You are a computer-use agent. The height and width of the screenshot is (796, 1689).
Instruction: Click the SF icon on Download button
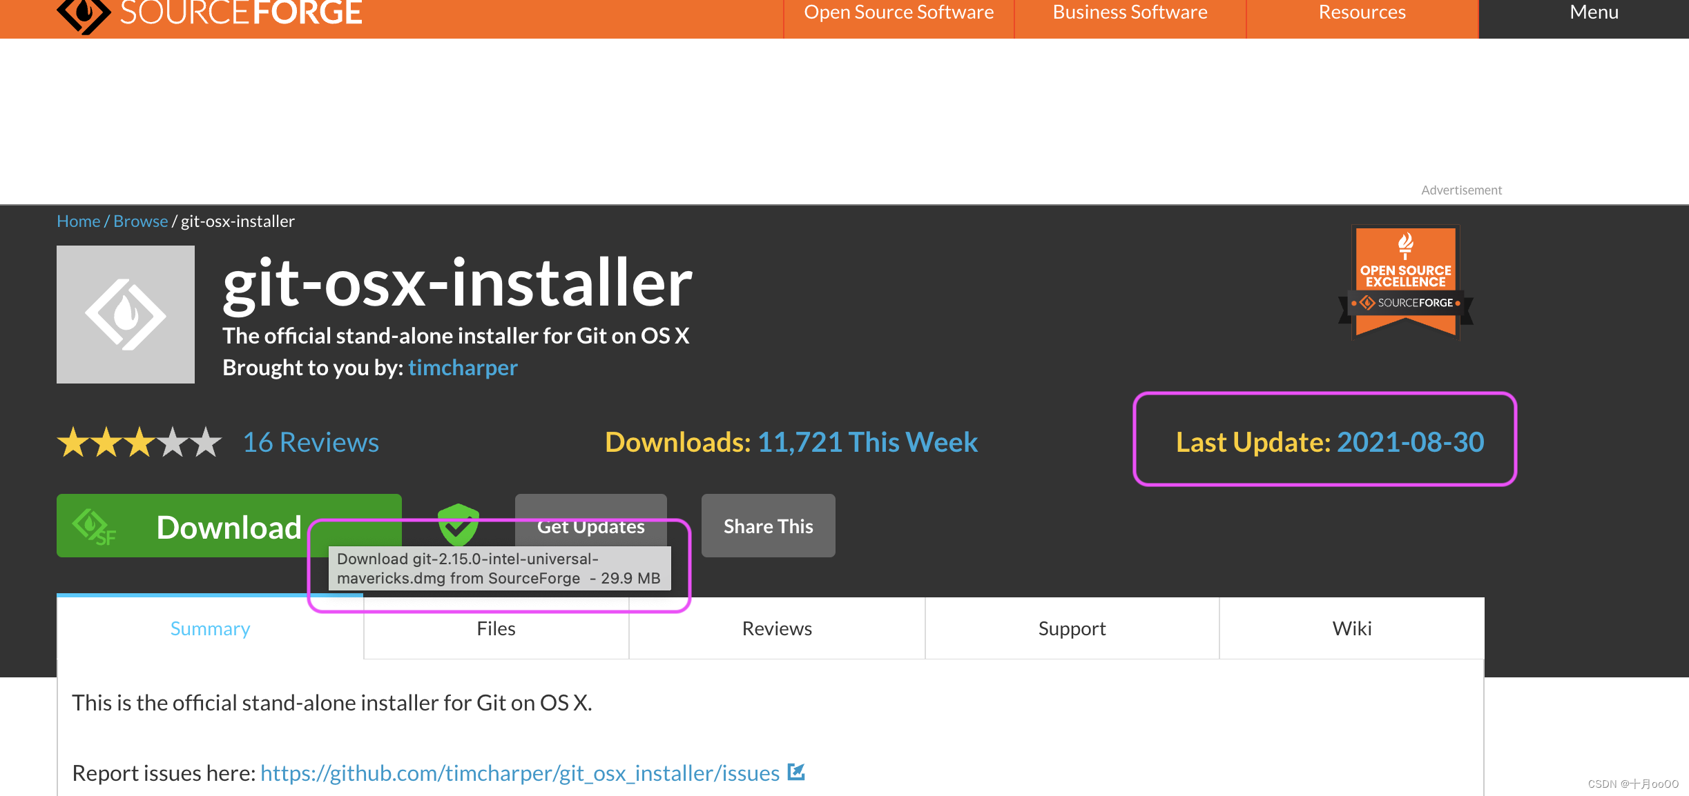click(93, 527)
